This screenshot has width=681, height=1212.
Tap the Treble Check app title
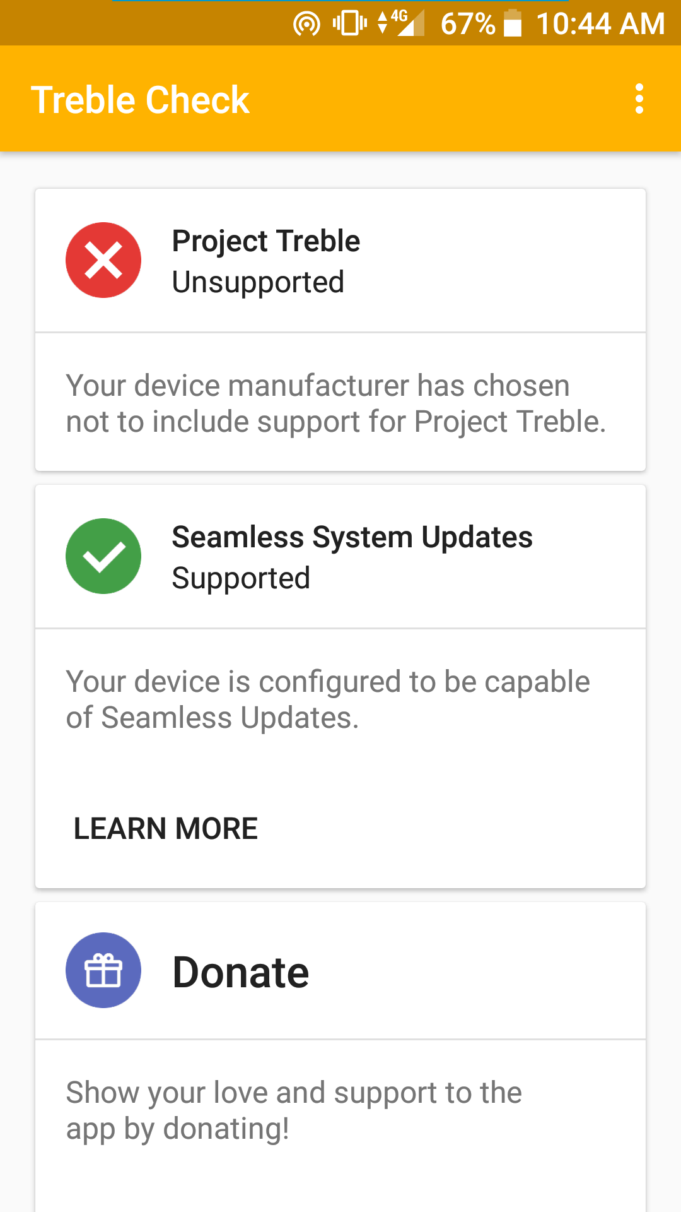pyautogui.click(x=140, y=100)
